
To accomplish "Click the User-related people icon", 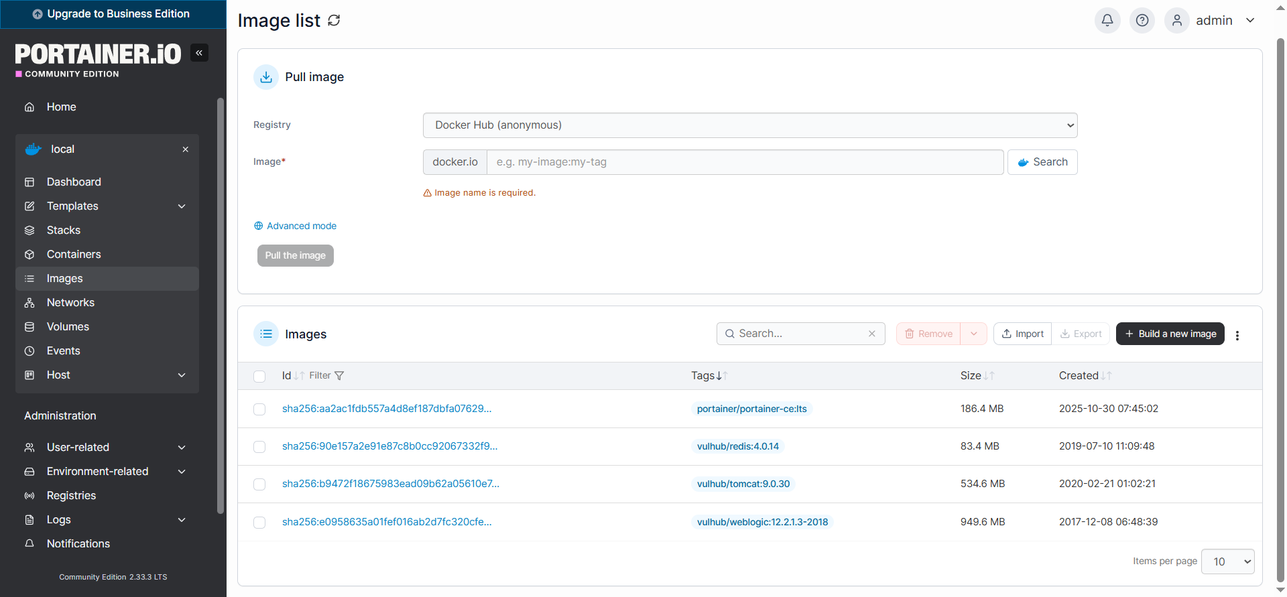I will (x=29, y=448).
